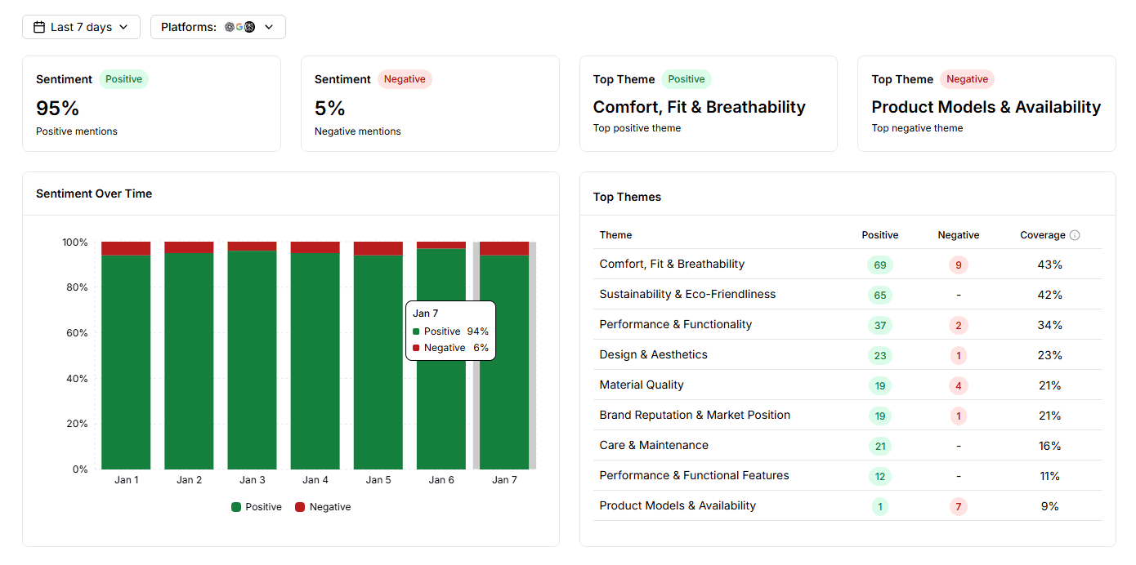The image size is (1136, 565).
Task: Open the Comfort, Fit & Breathability theme row
Action: pos(672,264)
